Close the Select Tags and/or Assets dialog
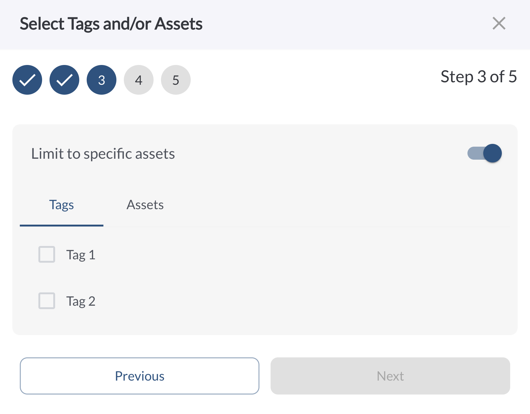Viewport: 530px width, 414px height. coord(499,24)
